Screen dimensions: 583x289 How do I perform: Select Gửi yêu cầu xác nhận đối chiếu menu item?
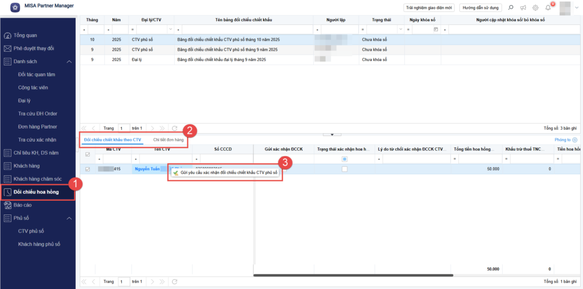coord(225,173)
